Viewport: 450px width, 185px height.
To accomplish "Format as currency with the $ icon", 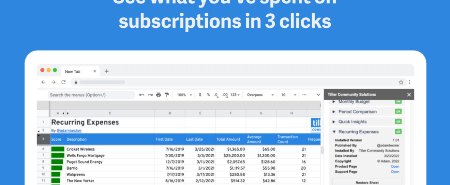I will pyautogui.click(x=200, y=95).
